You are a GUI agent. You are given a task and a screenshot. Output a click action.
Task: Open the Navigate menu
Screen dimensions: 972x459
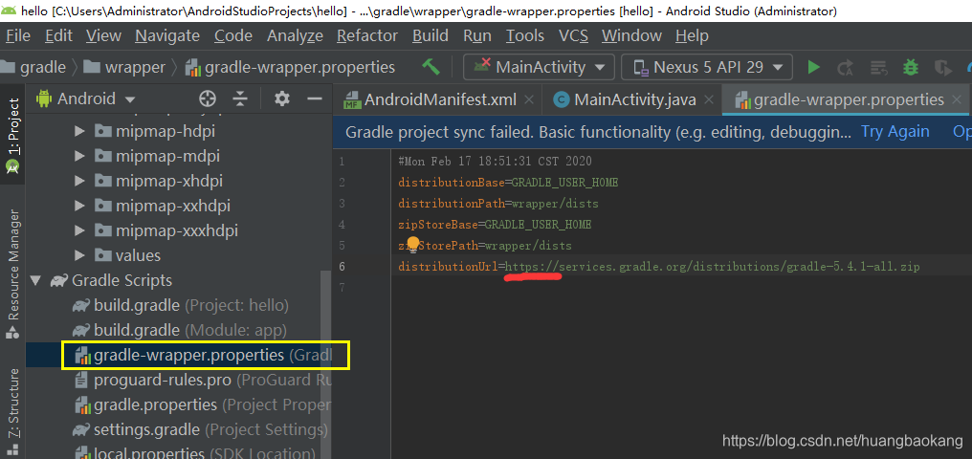point(167,36)
